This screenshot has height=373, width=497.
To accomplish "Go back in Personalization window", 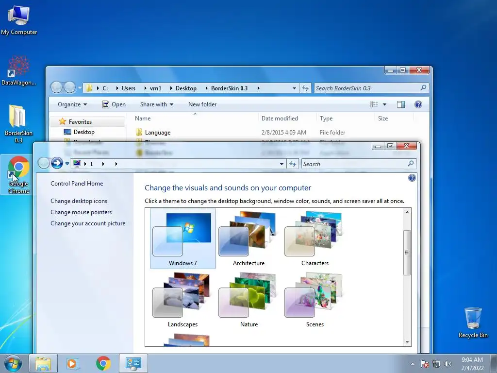I will 44,163.
